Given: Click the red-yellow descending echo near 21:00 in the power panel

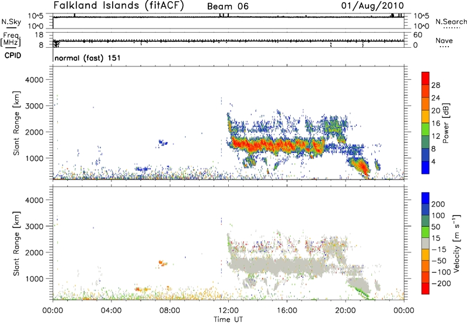Looking at the screenshot, I should pyautogui.click(x=360, y=167).
